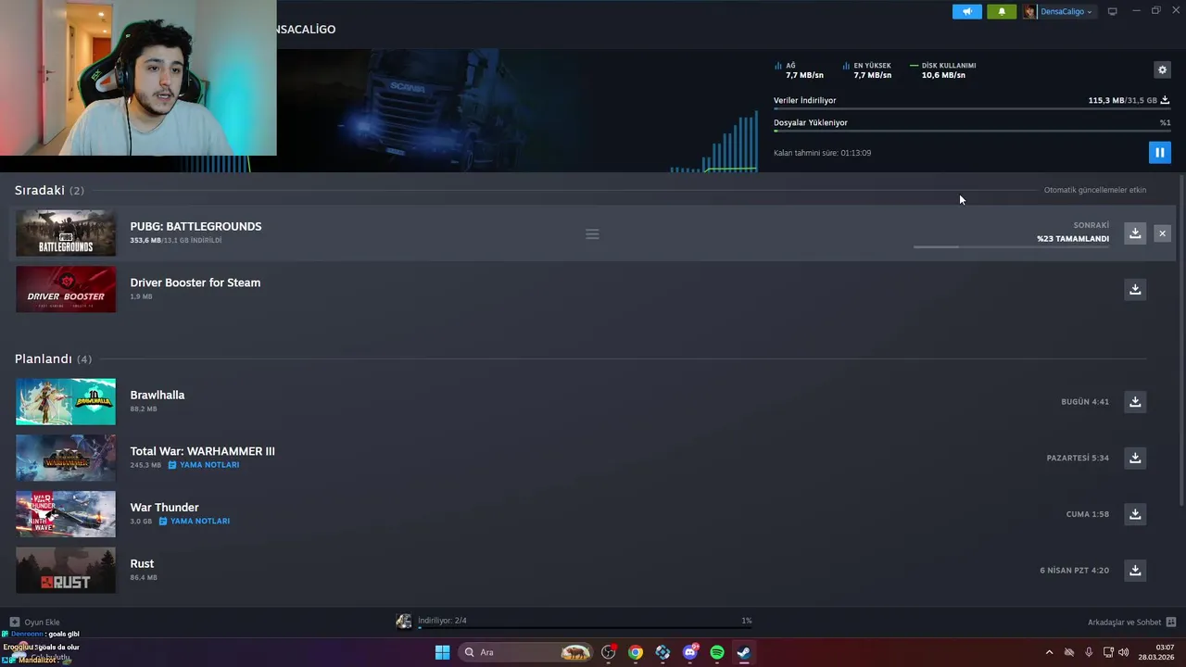Click the Driver Booster for Steam title
The image size is (1186, 667).
(195, 283)
